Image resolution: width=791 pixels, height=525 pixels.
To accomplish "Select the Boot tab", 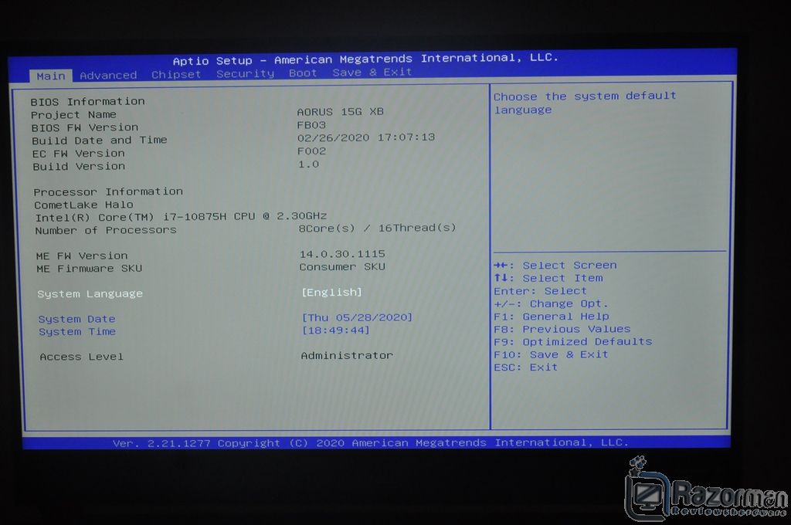I will tap(303, 73).
